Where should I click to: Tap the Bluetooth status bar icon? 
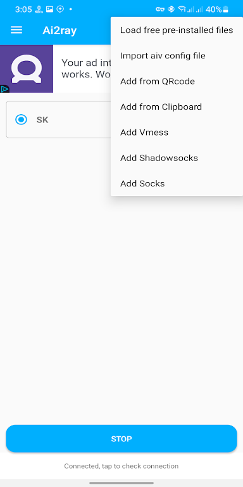[171, 10]
